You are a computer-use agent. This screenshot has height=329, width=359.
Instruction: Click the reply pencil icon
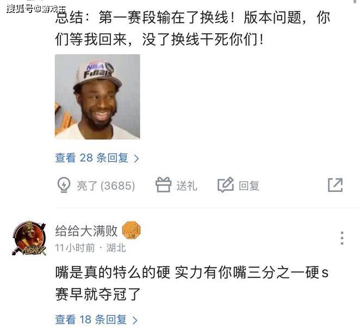pyautogui.click(x=226, y=184)
